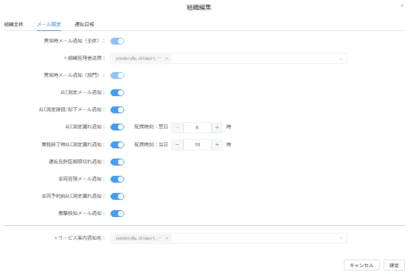Confirm changes with the 確定 button
Image resolution: width=409 pixels, height=274 pixels.
(x=394, y=265)
